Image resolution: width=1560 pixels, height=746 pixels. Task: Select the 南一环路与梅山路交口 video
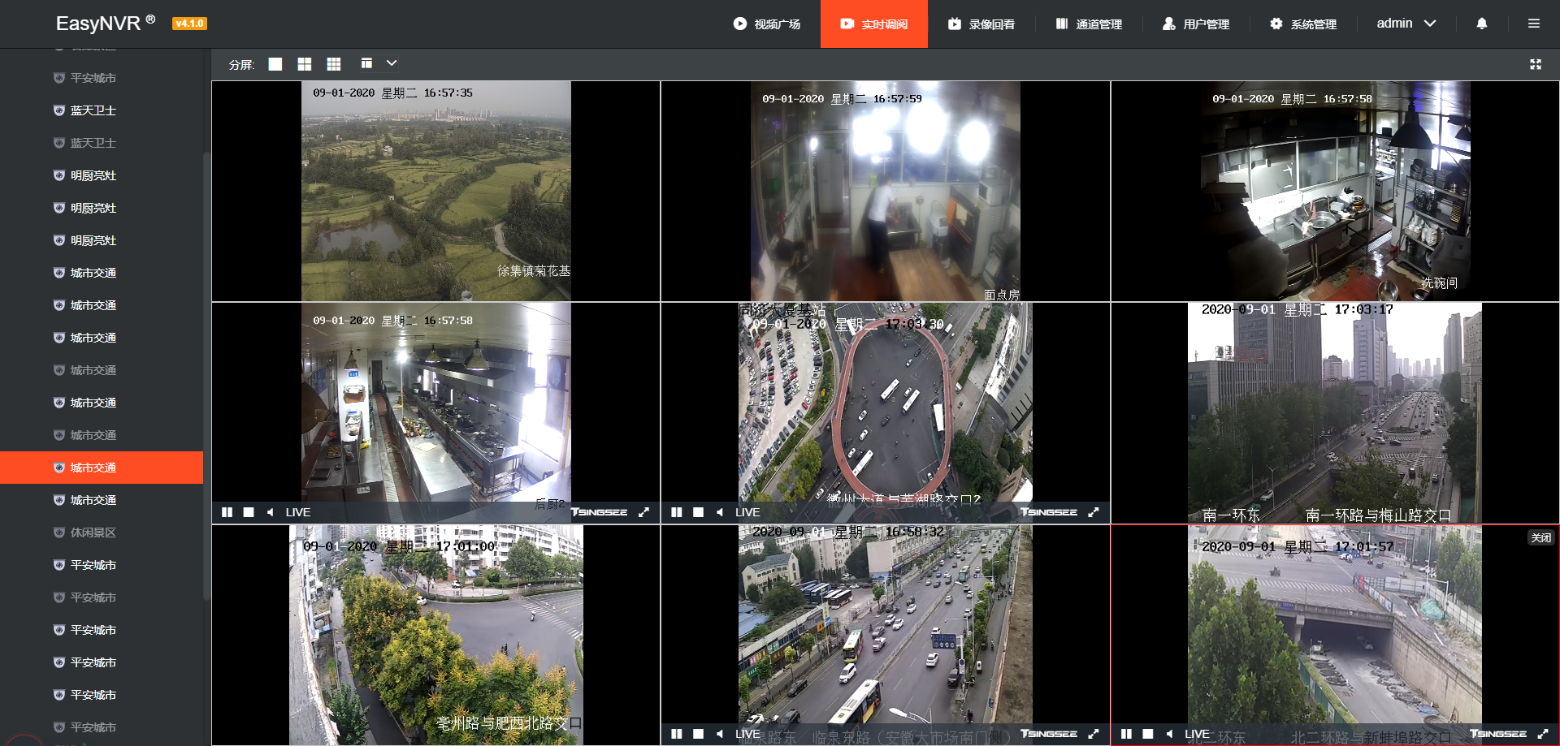(x=1335, y=413)
